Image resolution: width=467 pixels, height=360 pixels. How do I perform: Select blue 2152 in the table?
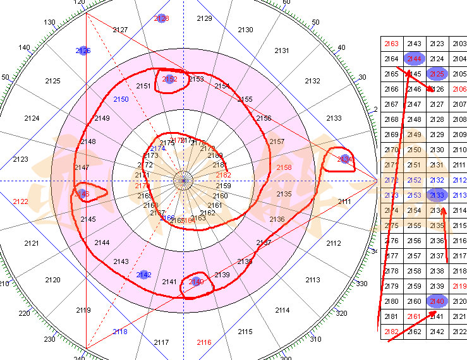pos(415,180)
